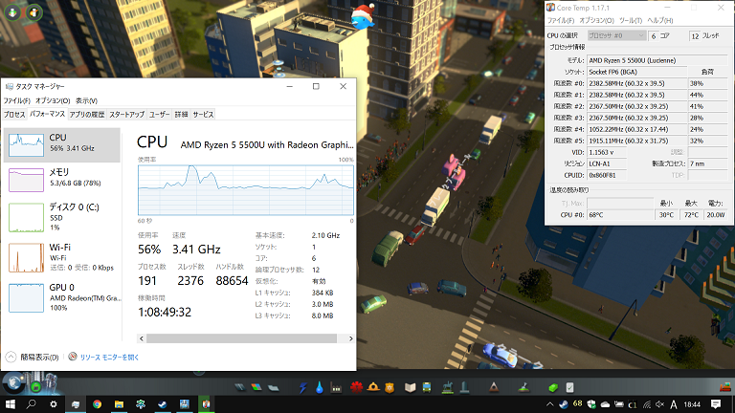Screen dimensions: 735x413
Task: Click the blue bird chirper icon
Action: 364,17
